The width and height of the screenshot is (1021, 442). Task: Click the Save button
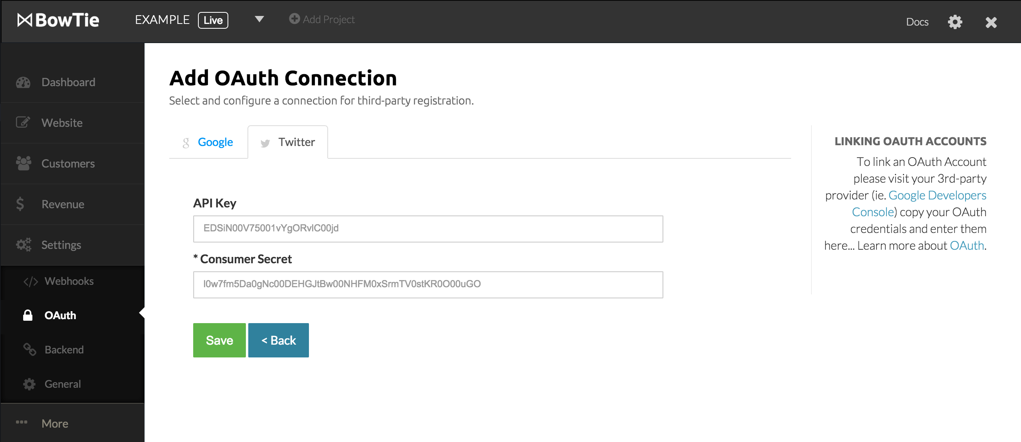(219, 339)
